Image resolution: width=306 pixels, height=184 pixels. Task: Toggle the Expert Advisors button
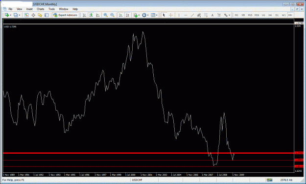click(x=66, y=15)
